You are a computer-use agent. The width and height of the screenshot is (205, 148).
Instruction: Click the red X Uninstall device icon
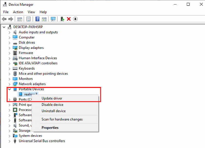point(69,19)
